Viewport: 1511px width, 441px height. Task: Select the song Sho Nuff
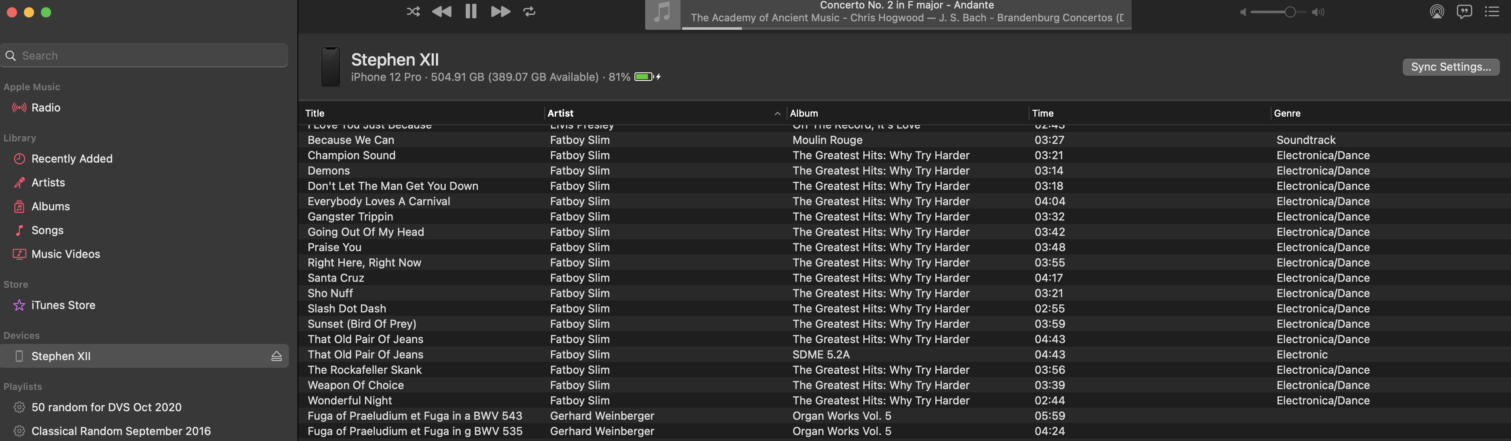(x=330, y=293)
